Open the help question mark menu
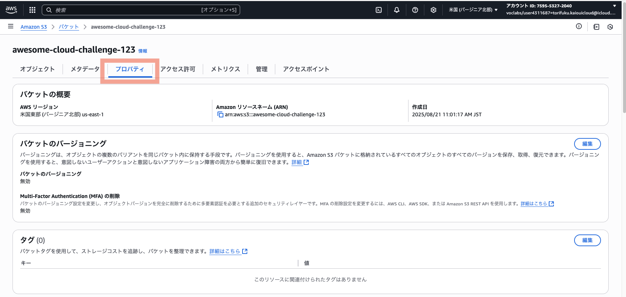The image size is (626, 297). coord(415,10)
